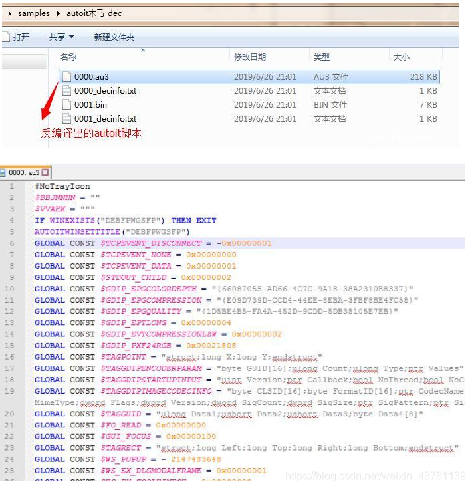
Task: Select the 0000.au3 file row
Action: pyautogui.click(x=249, y=77)
